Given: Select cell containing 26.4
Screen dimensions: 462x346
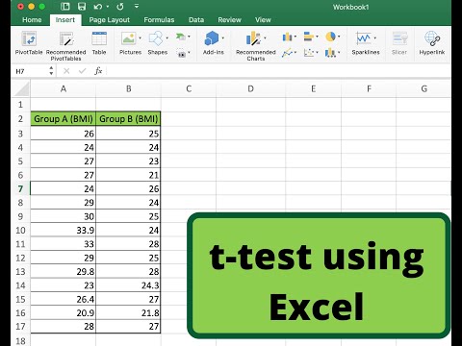Looking at the screenshot, I should 64,299.
